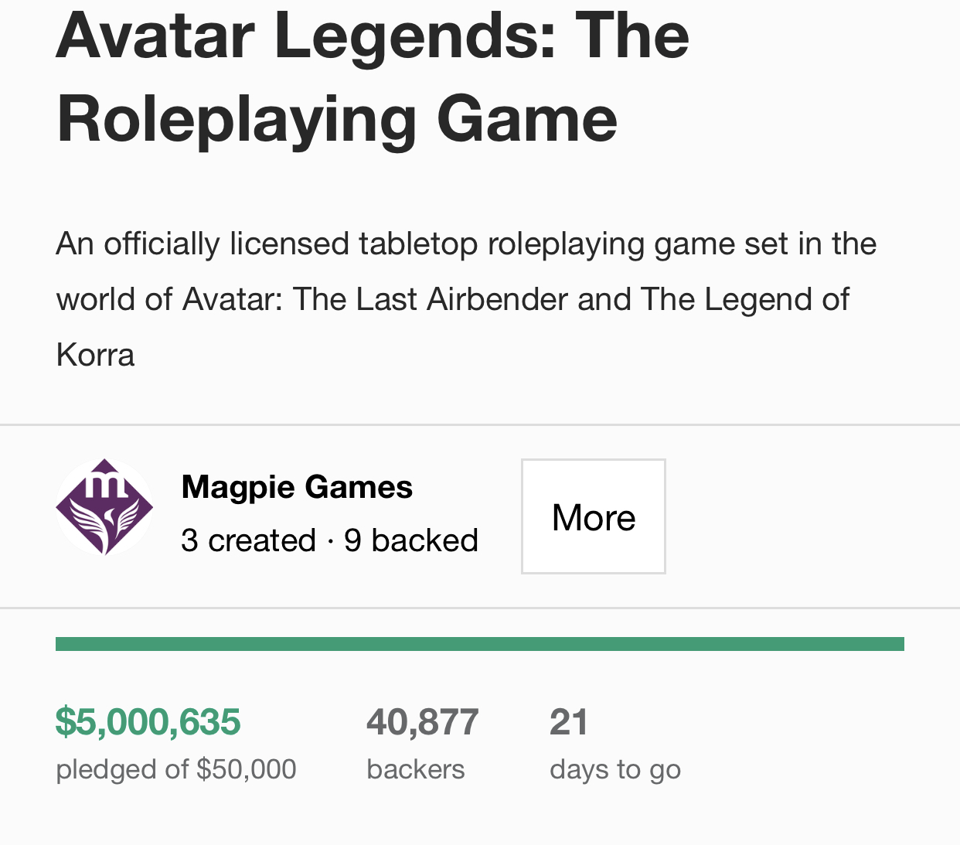960x845 pixels.
Task: Select the "9 backed" text
Action: [x=411, y=540]
